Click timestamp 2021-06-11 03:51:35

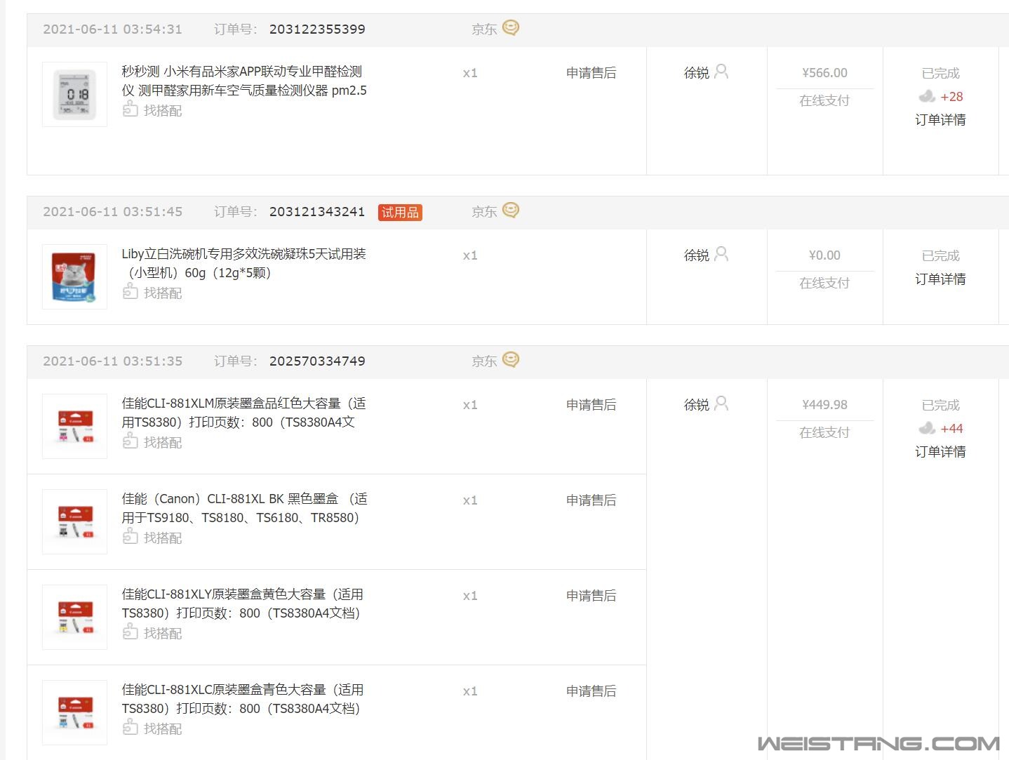coord(112,361)
